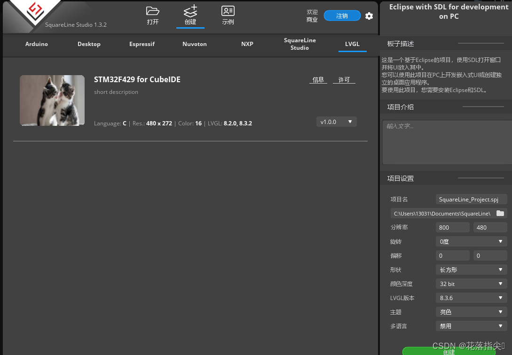Open the LVGL版本 8.3.6 dropdown
This screenshot has height=355, width=512.
(471, 298)
